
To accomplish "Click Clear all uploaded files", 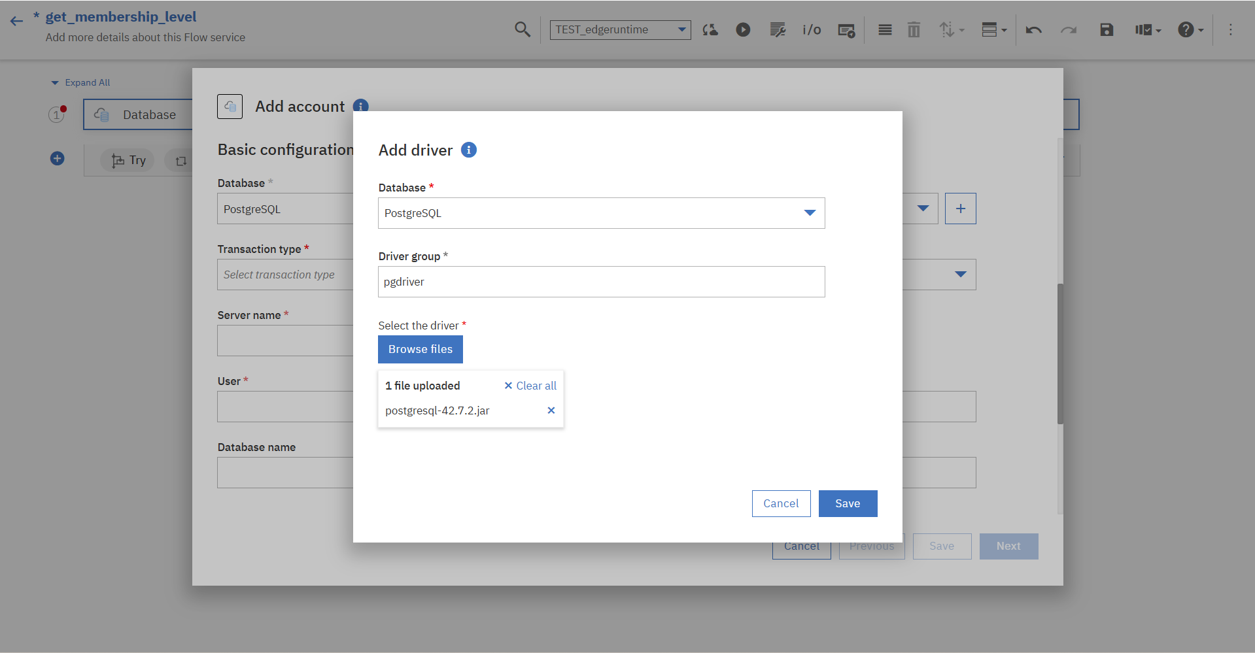I will [x=530, y=386].
